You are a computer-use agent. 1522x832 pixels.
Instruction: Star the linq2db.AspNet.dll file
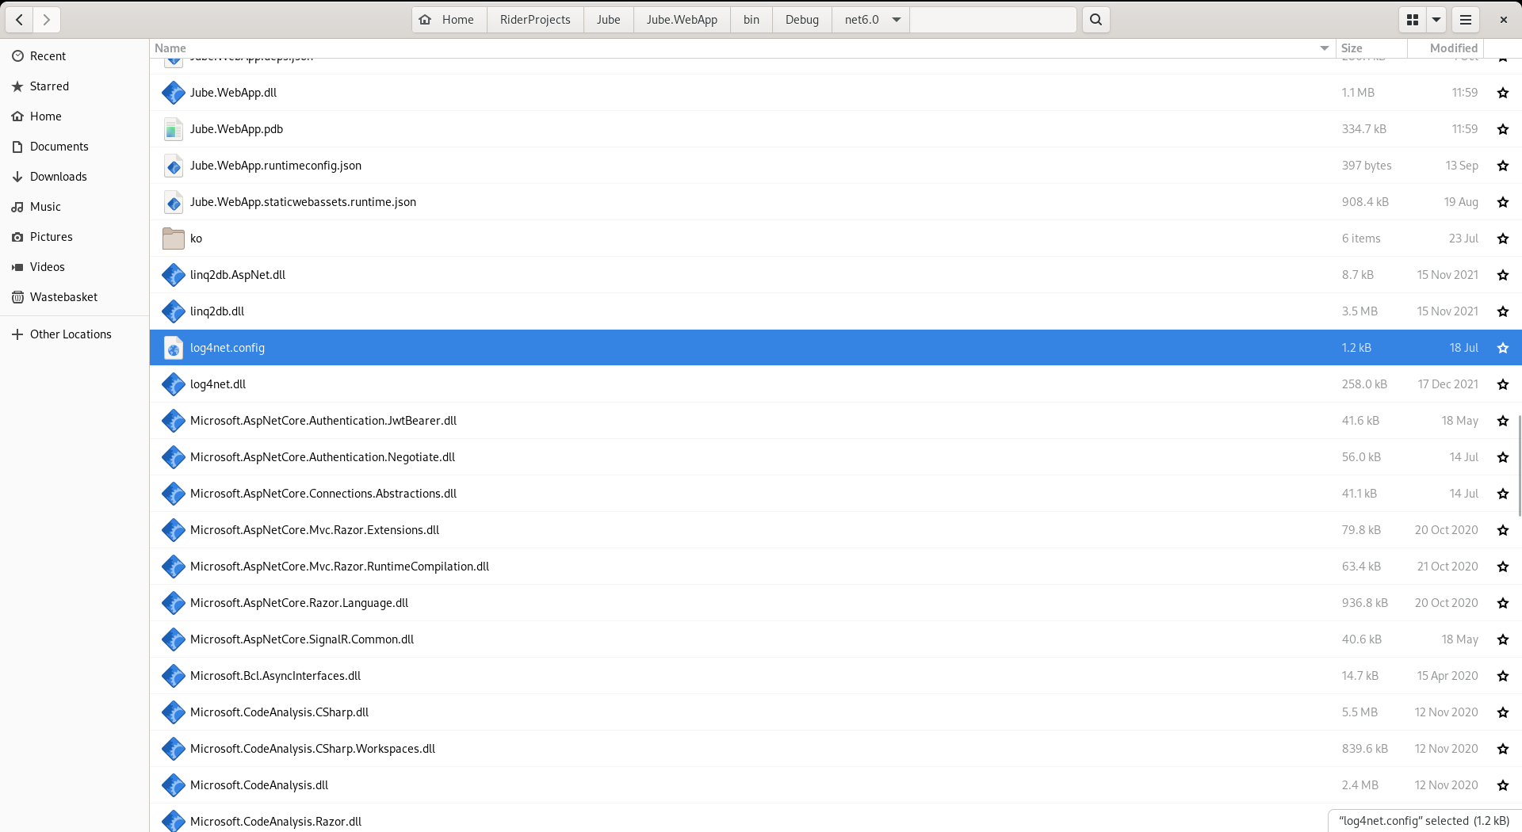(x=1502, y=275)
